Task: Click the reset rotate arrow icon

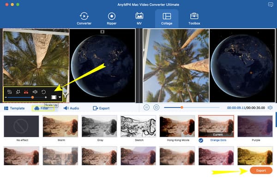Action: tap(43, 92)
